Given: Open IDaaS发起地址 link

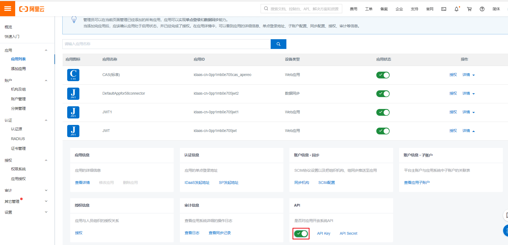Looking at the screenshot, I should pyautogui.click(x=197, y=183).
